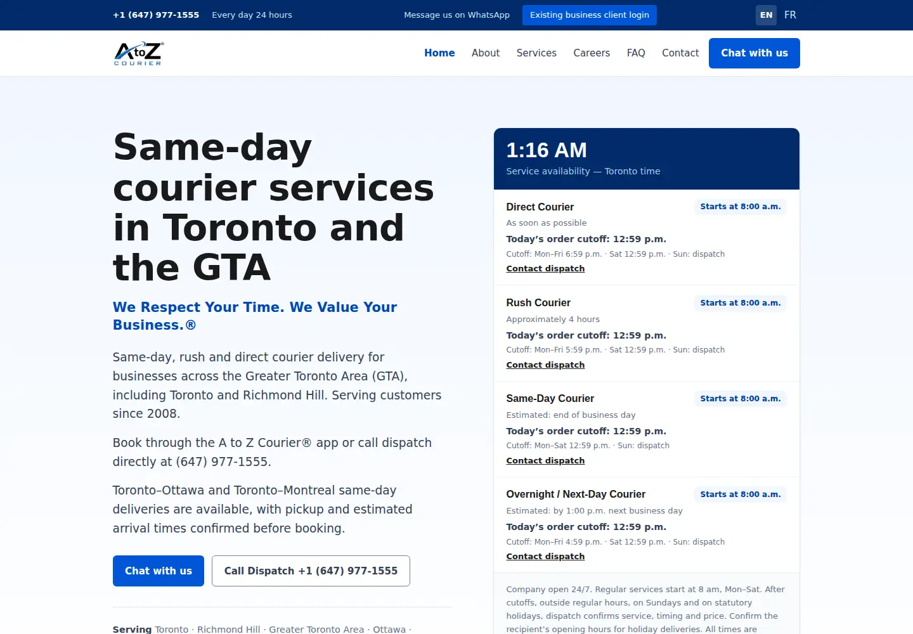Viewport: 913px width, 634px height.
Task: Click the A to Z Courier logo
Action: (139, 53)
